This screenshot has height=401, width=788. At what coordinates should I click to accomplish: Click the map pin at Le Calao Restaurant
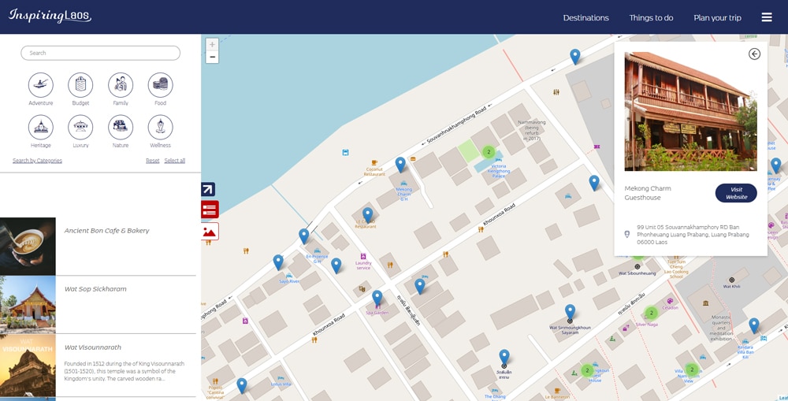[368, 215]
